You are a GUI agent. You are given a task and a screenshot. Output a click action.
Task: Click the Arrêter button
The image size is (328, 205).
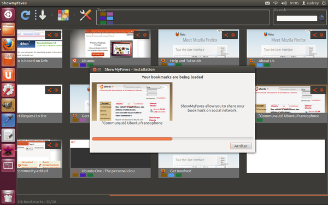(241, 146)
